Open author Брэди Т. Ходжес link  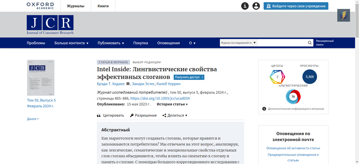click(111, 84)
